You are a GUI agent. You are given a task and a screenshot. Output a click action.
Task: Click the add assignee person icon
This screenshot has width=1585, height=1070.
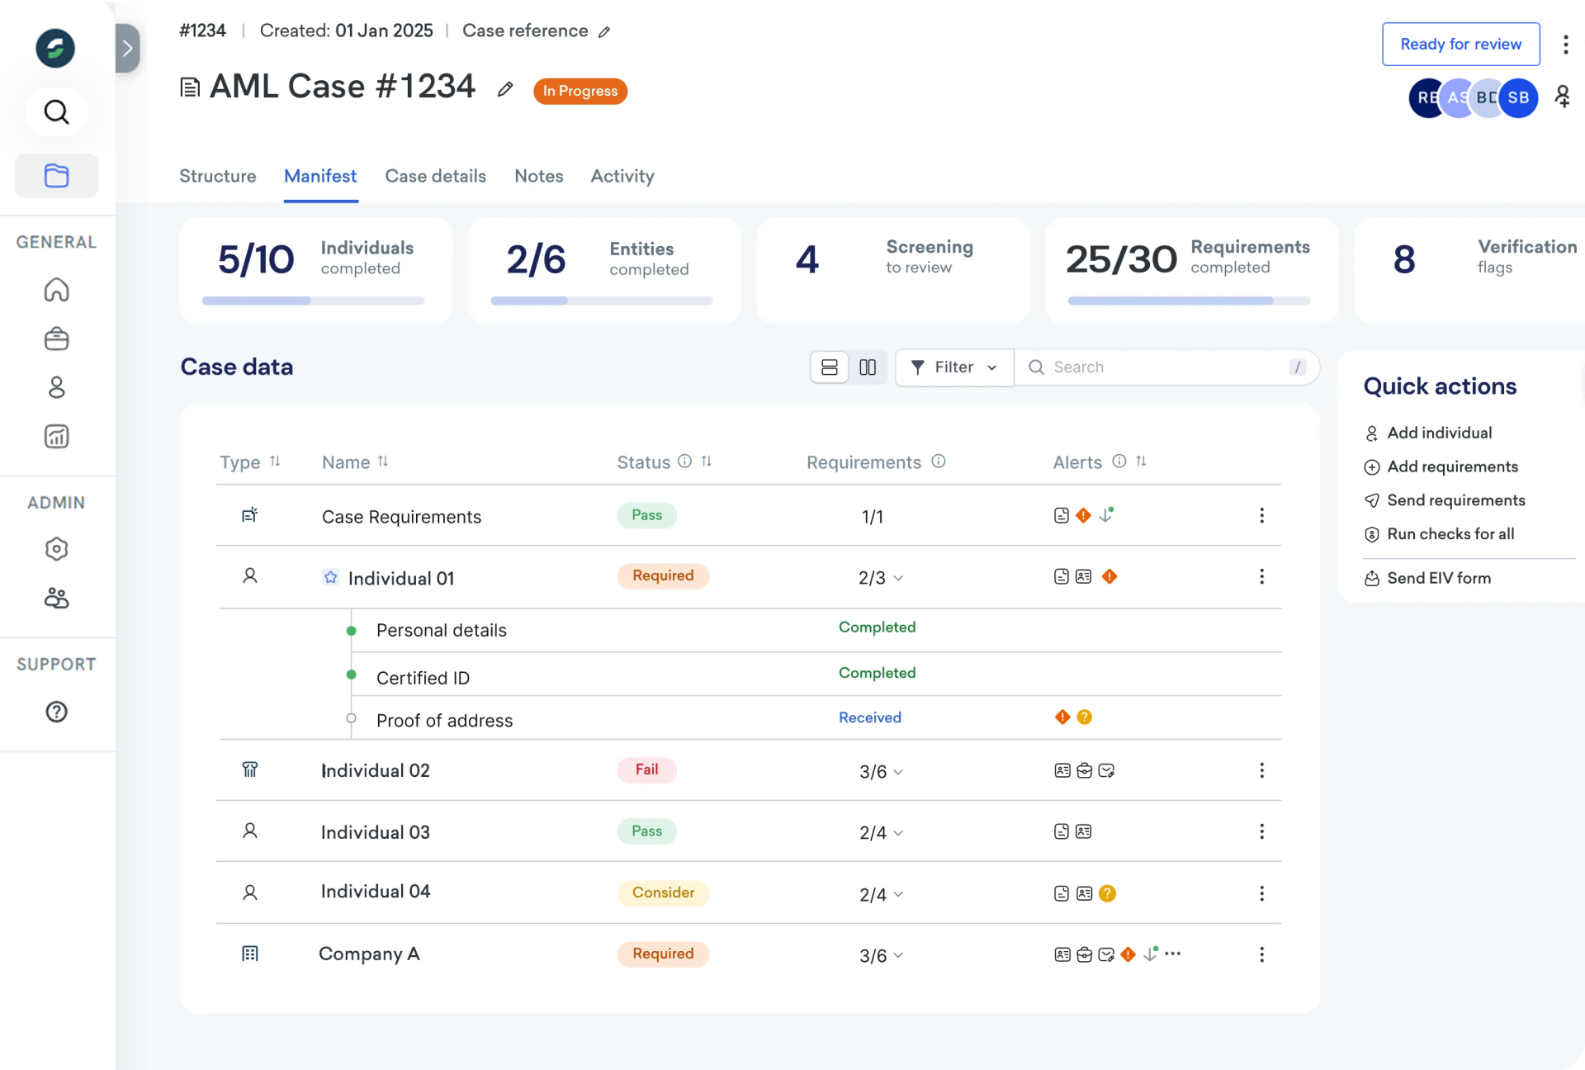click(1562, 97)
